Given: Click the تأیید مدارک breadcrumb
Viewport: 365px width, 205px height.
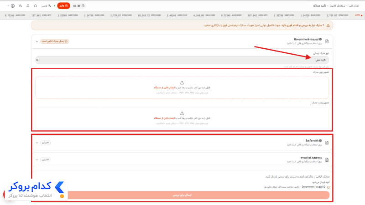Looking at the screenshot, I should click(x=319, y=6).
